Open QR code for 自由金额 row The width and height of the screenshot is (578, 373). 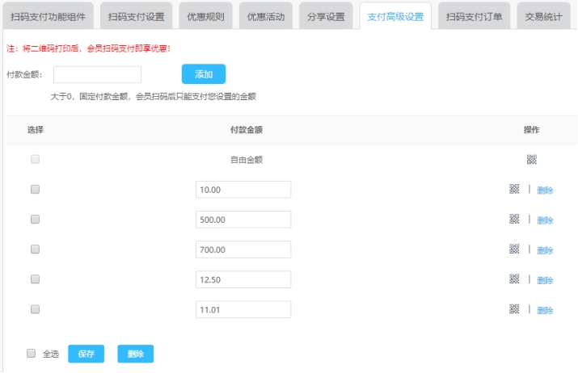coord(532,159)
